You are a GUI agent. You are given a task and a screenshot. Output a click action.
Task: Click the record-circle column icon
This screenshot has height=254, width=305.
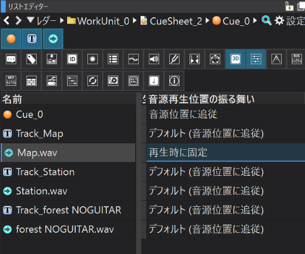[93, 59]
